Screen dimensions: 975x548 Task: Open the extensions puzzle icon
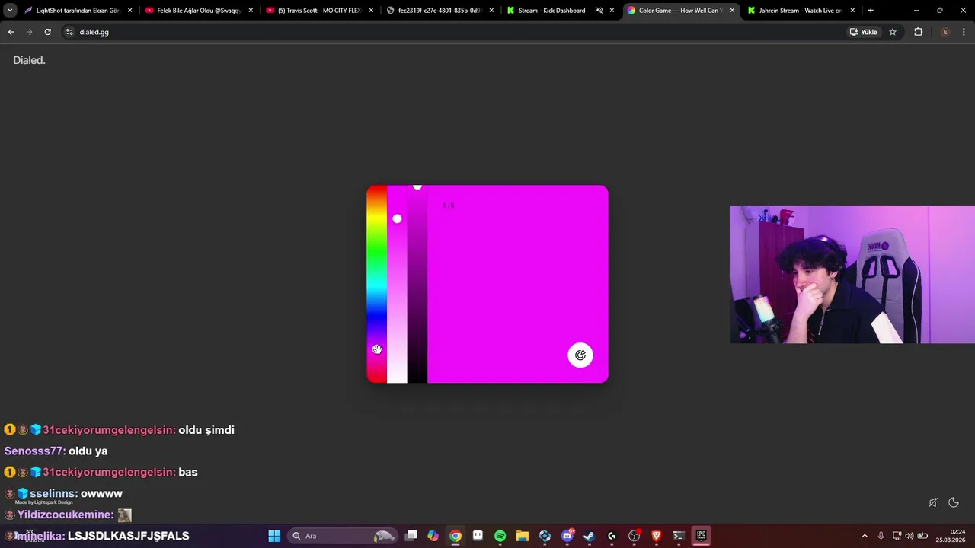pyautogui.click(x=918, y=32)
